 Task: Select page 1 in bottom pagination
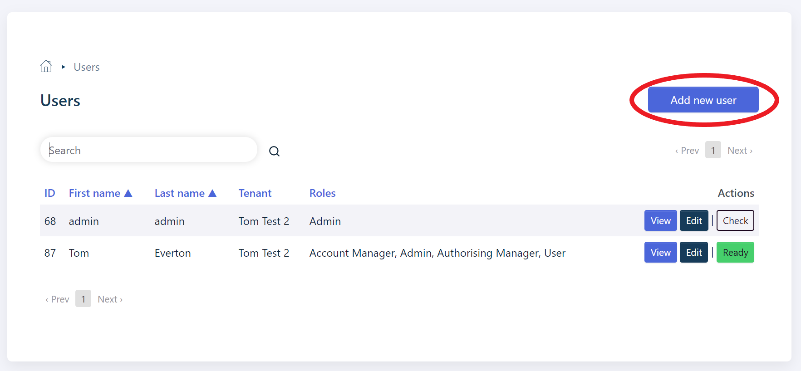coord(83,299)
